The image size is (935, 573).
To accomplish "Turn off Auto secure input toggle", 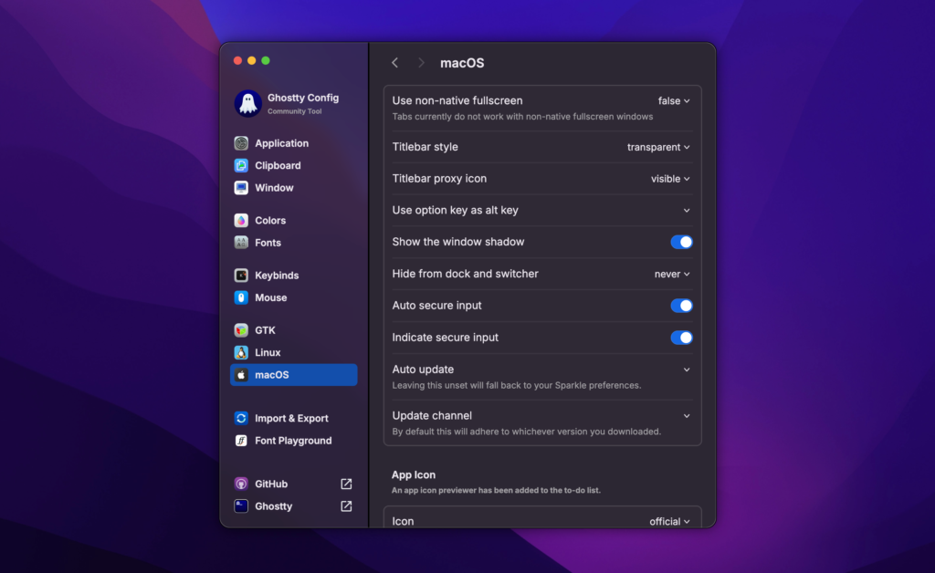I will tap(681, 306).
